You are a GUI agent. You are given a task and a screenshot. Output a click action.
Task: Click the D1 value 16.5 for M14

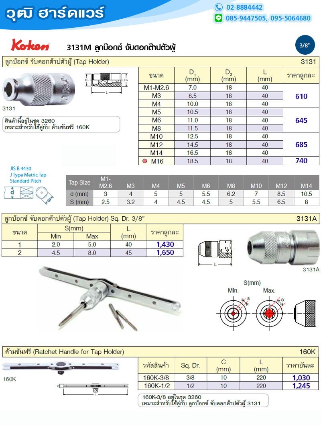tap(193, 153)
